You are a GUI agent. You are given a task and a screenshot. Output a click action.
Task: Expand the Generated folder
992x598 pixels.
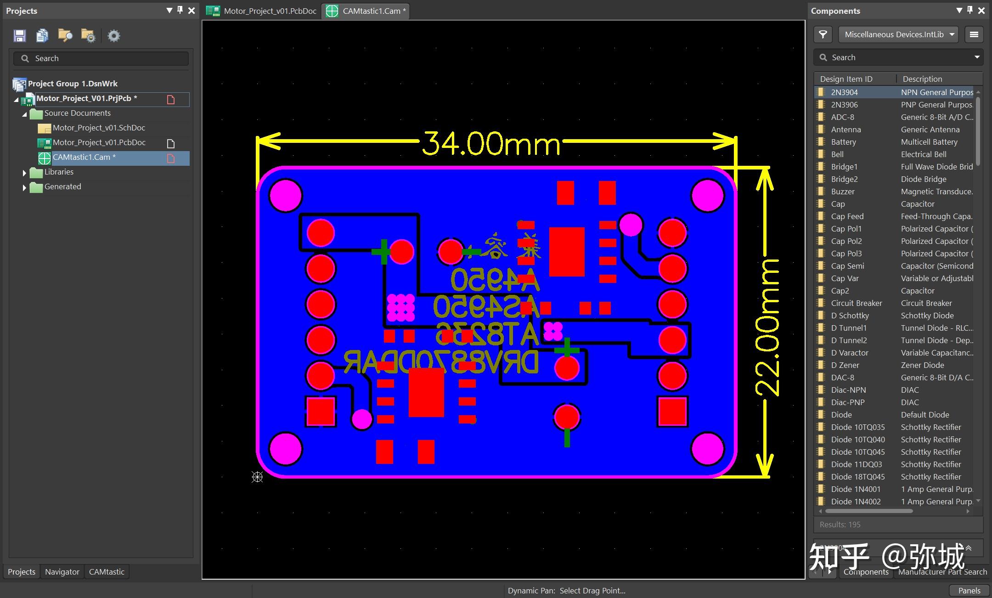pos(24,187)
